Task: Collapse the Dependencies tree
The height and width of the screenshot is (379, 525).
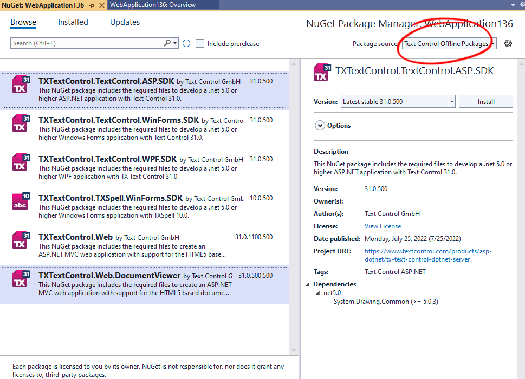Action: 308,284
